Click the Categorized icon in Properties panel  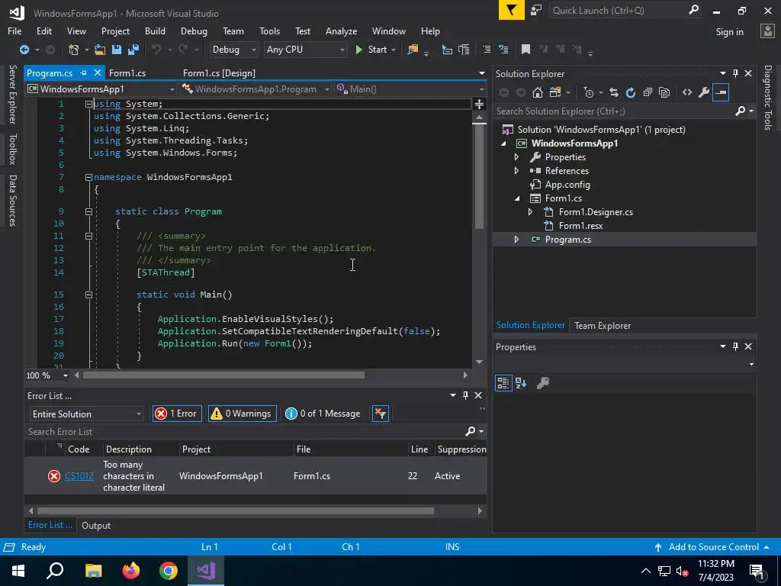(x=503, y=383)
